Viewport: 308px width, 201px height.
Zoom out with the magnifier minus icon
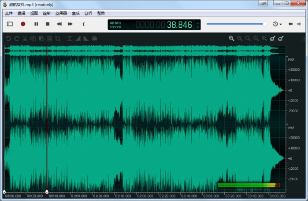coord(240,38)
